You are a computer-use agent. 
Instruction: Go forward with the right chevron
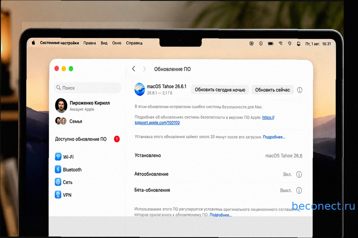[144, 69]
